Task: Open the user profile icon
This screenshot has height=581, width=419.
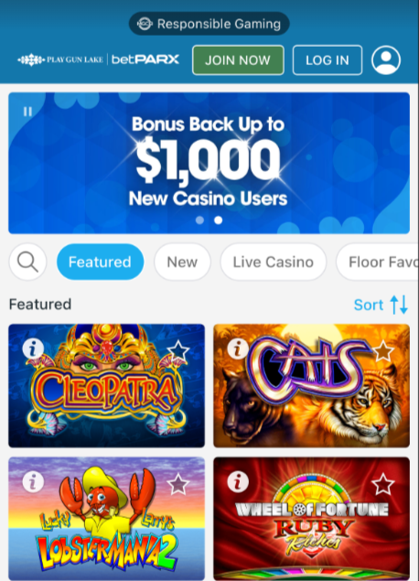Action: (386, 60)
